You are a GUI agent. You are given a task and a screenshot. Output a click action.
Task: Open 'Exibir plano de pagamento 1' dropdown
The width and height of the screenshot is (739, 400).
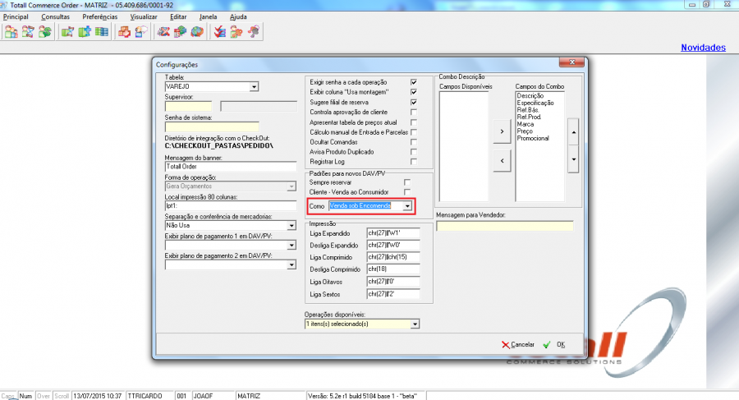[x=291, y=246]
